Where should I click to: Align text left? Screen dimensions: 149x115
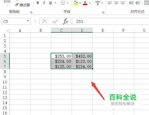[x=110, y=3]
